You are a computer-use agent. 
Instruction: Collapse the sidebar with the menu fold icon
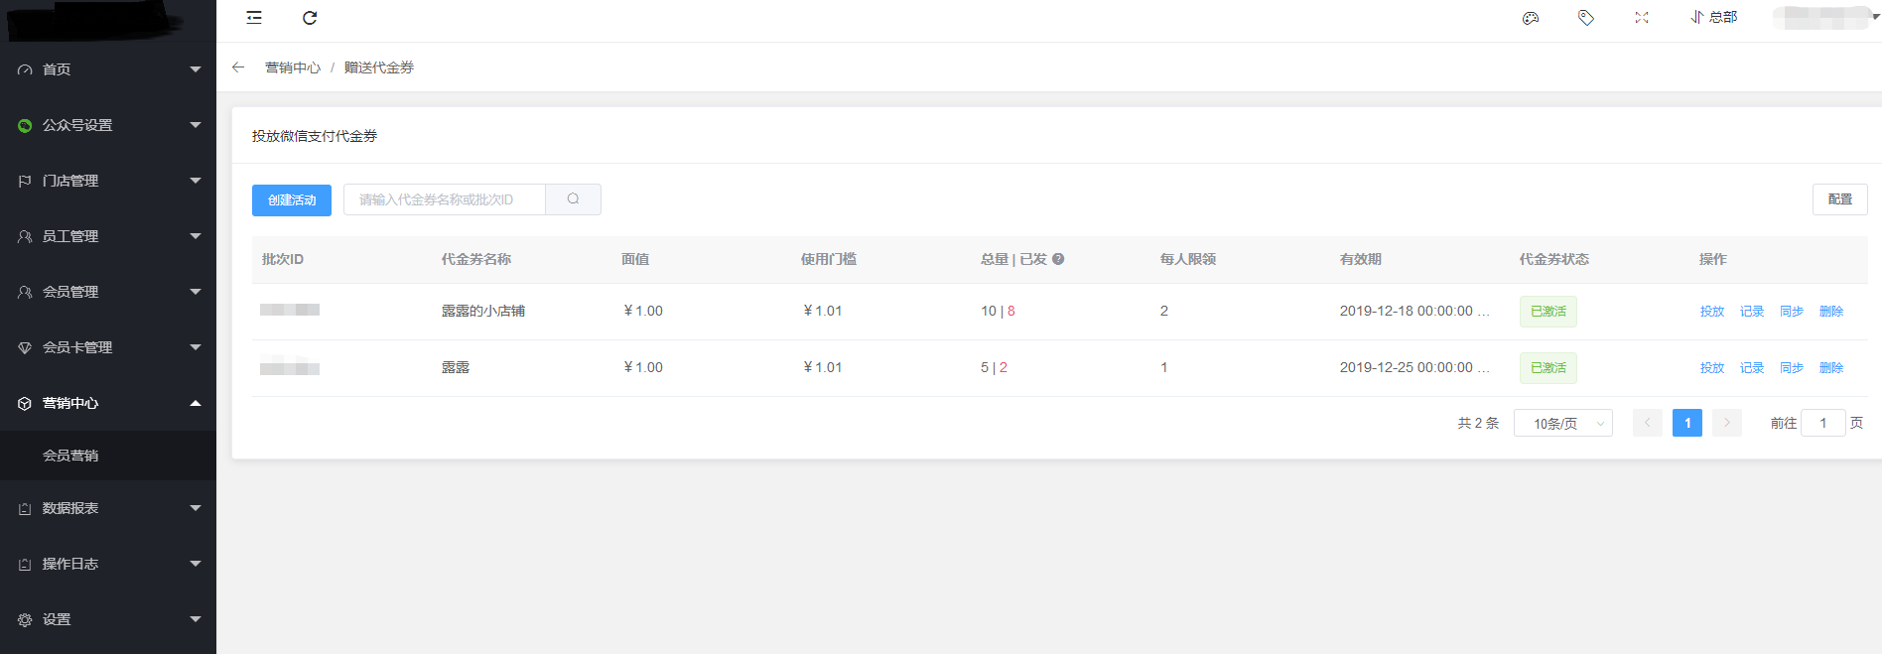coord(254,18)
